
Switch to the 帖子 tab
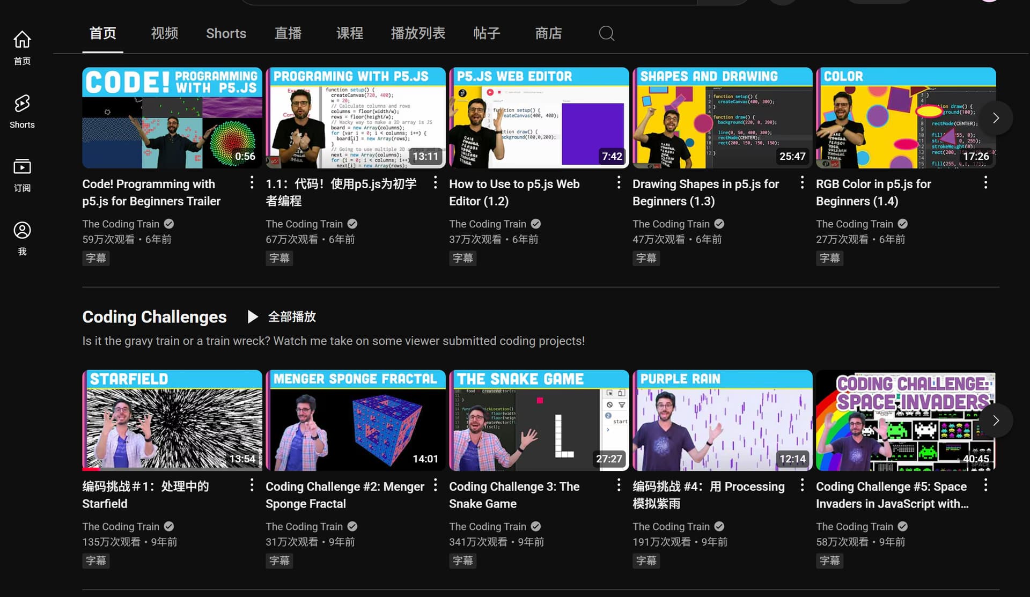coord(487,33)
